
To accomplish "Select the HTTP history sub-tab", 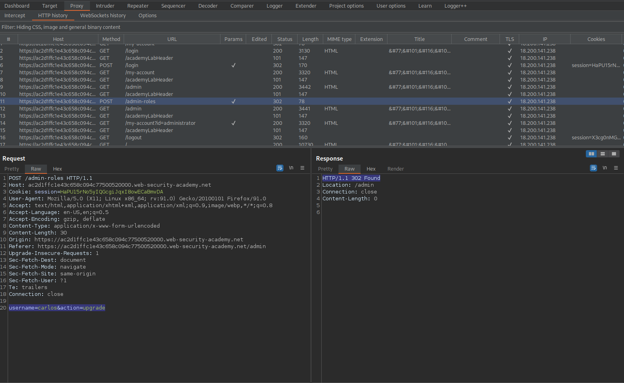I will pos(53,15).
